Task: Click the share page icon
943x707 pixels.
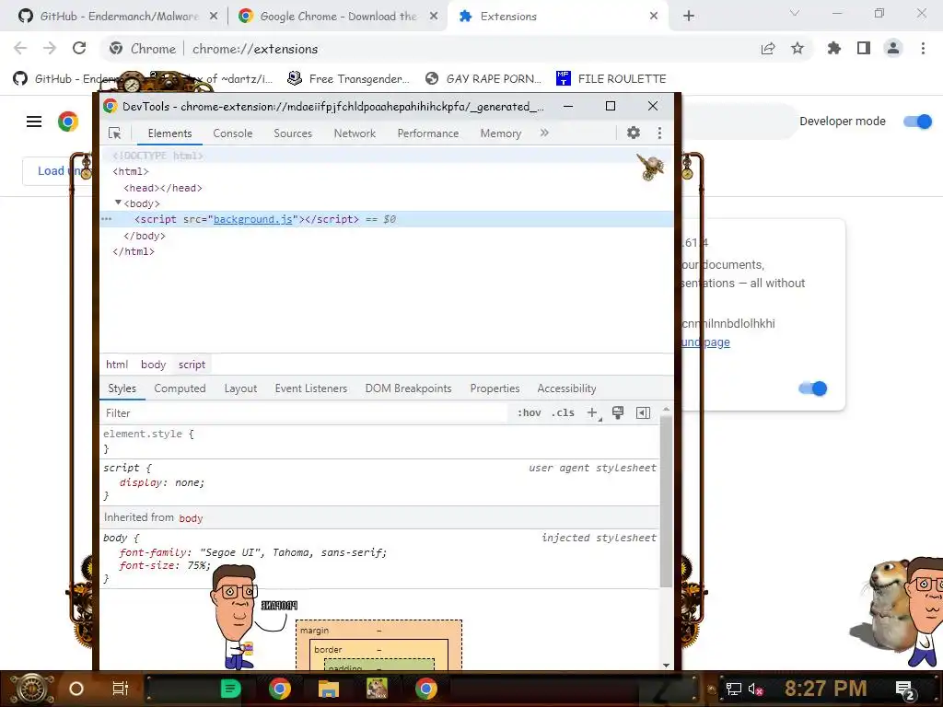Action: point(768,49)
